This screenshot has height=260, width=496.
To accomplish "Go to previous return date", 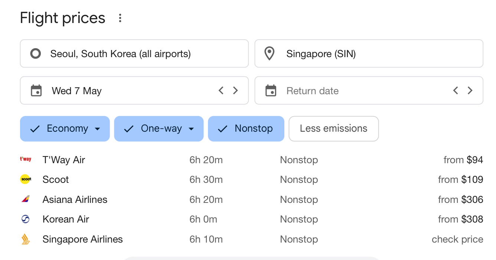I will pyautogui.click(x=456, y=90).
